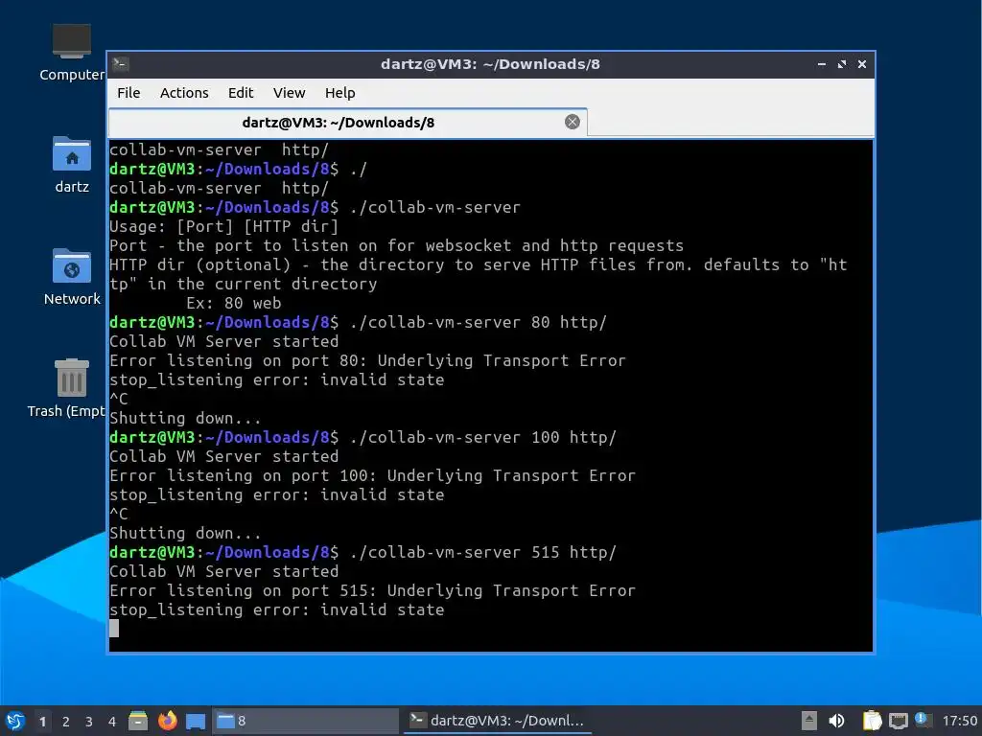Click the terminal window title bar icon
Screen dimensions: 982x736
point(121,64)
